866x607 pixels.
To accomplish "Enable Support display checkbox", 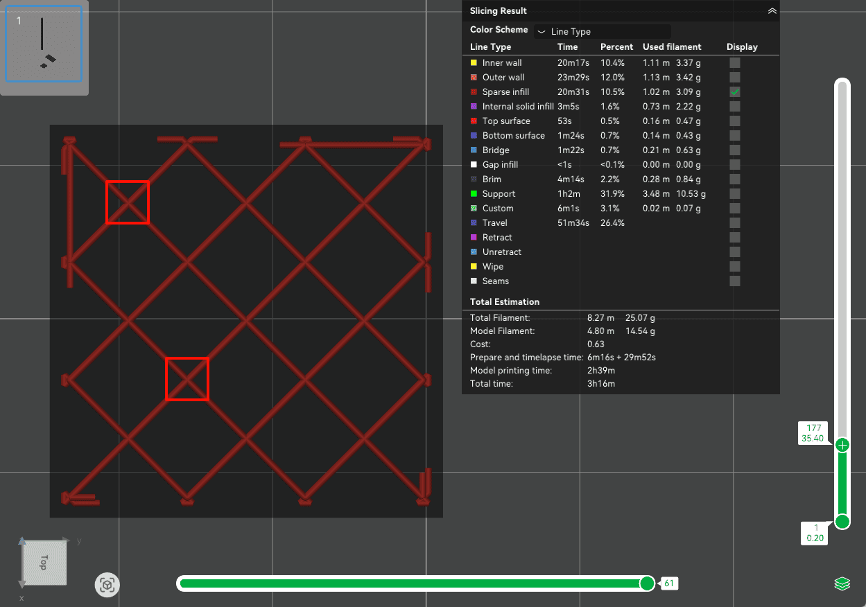I will [735, 194].
